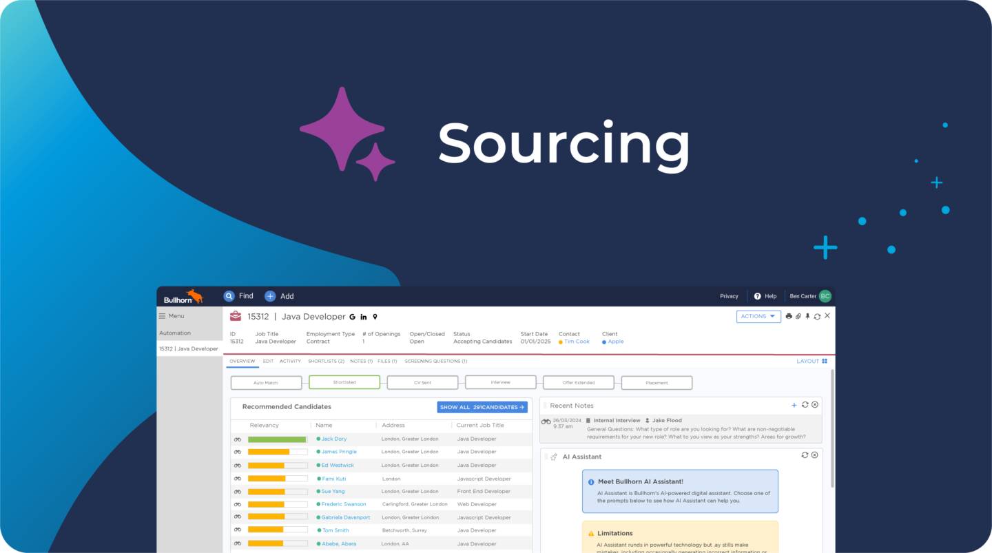Screen dimensions: 992x553
Task: Expand the ACTIONS dropdown
Action: [x=758, y=316]
